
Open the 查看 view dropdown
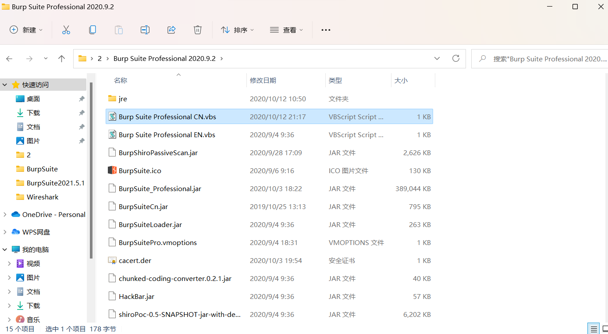(286, 30)
